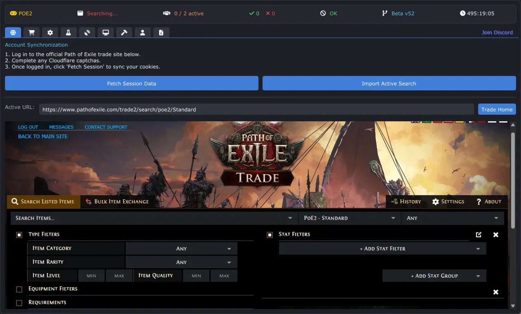This screenshot has height=314, width=521.
Task: Click Fetch Session Data button
Action: tap(131, 83)
